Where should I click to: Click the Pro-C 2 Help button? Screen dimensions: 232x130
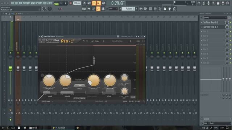pos(138,41)
